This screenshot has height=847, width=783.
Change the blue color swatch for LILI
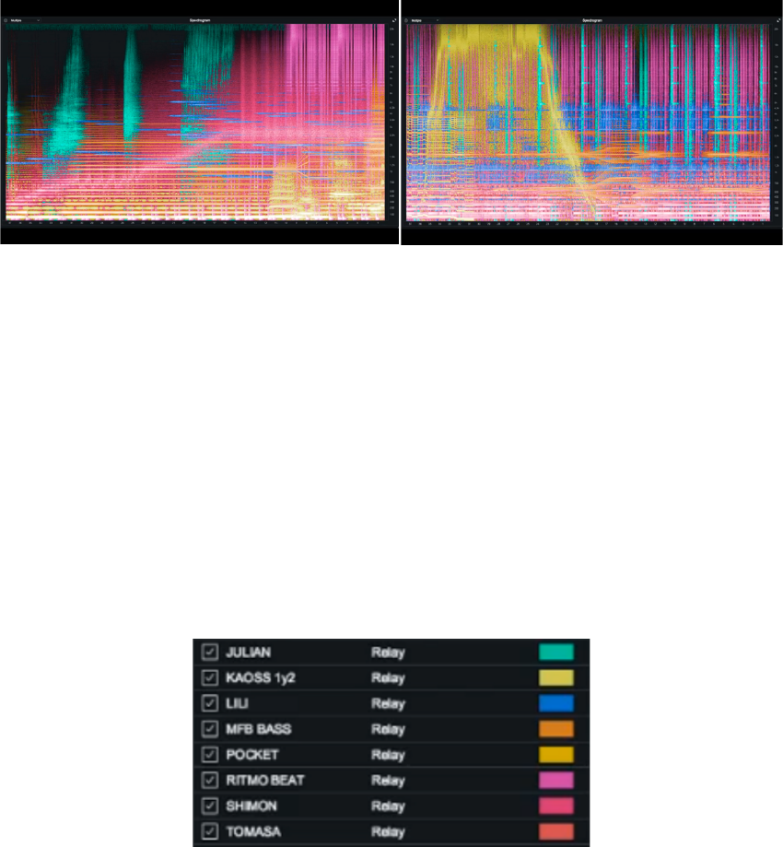[x=555, y=704]
